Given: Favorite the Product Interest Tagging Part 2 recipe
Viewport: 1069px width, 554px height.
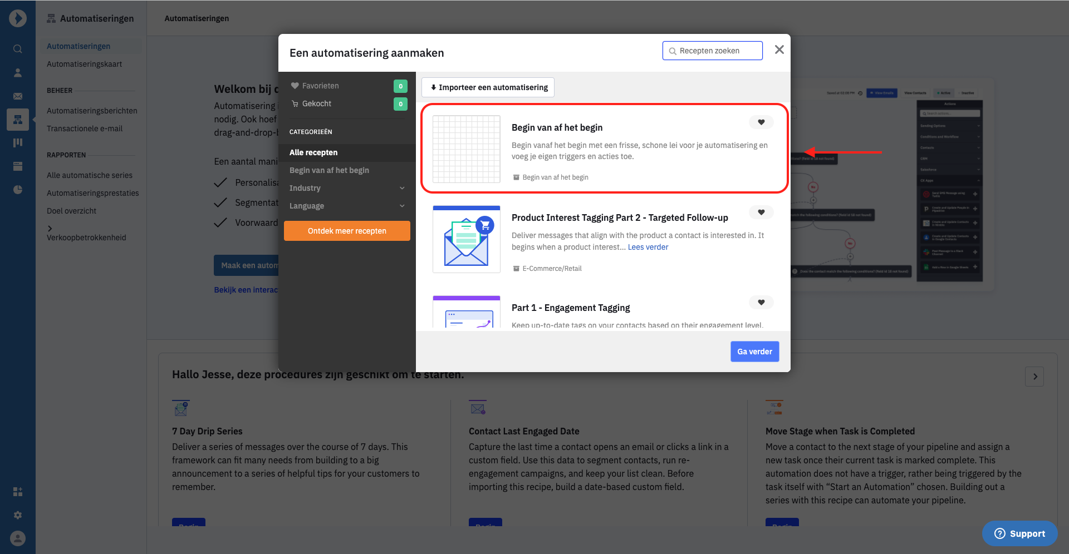Looking at the screenshot, I should coord(761,212).
